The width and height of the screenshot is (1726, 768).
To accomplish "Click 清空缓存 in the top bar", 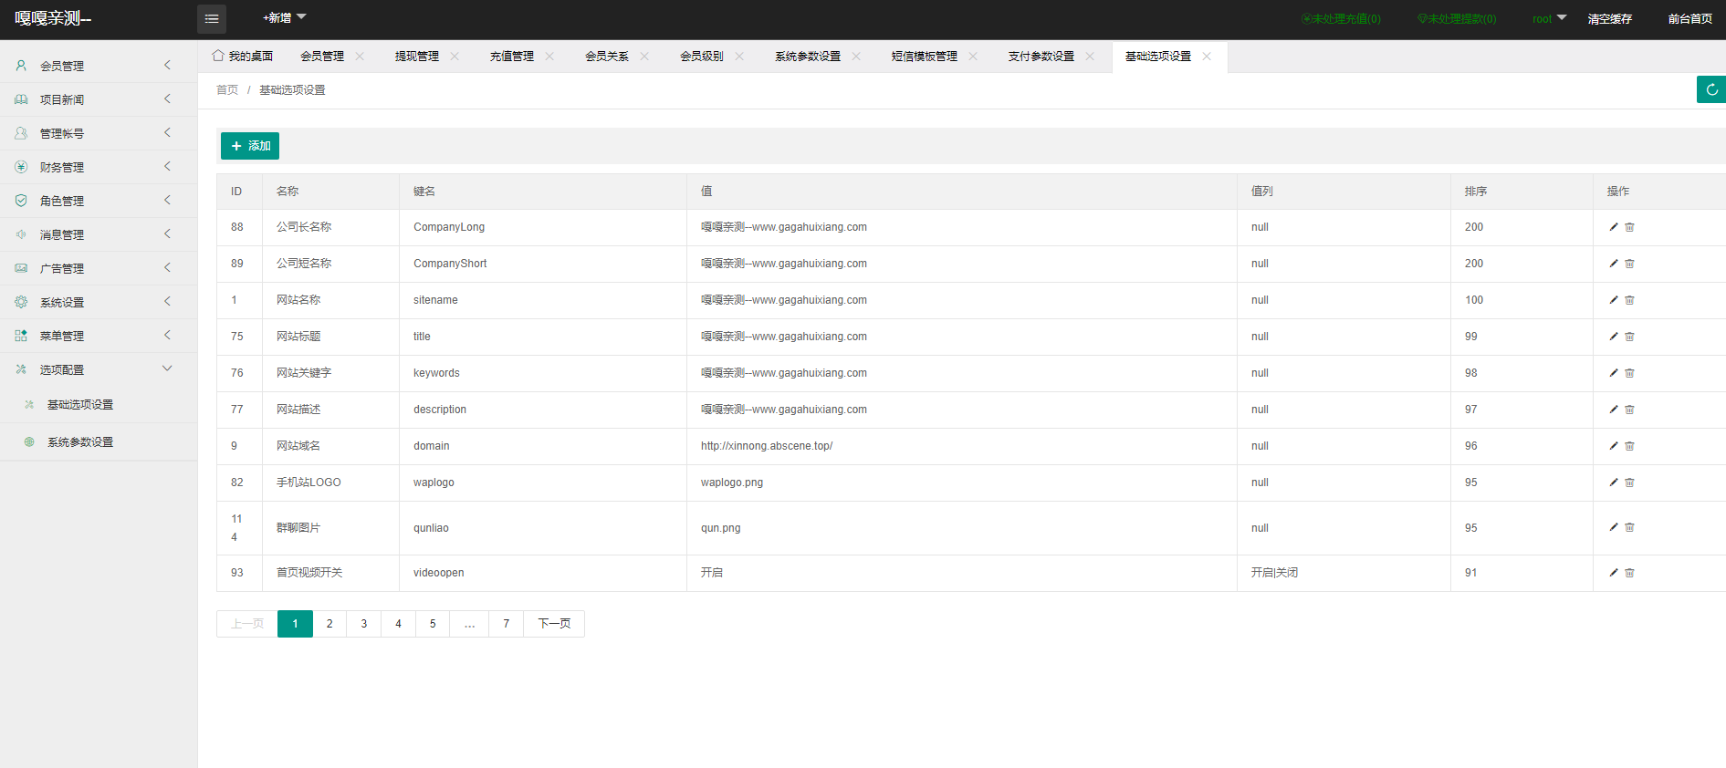I will pos(1609,19).
